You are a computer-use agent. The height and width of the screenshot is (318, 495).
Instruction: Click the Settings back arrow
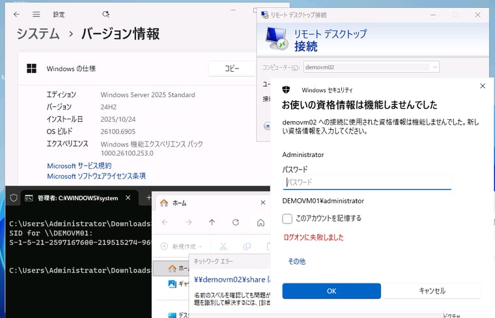coord(16,14)
